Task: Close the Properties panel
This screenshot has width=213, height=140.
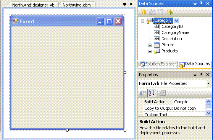Action: click(208, 75)
